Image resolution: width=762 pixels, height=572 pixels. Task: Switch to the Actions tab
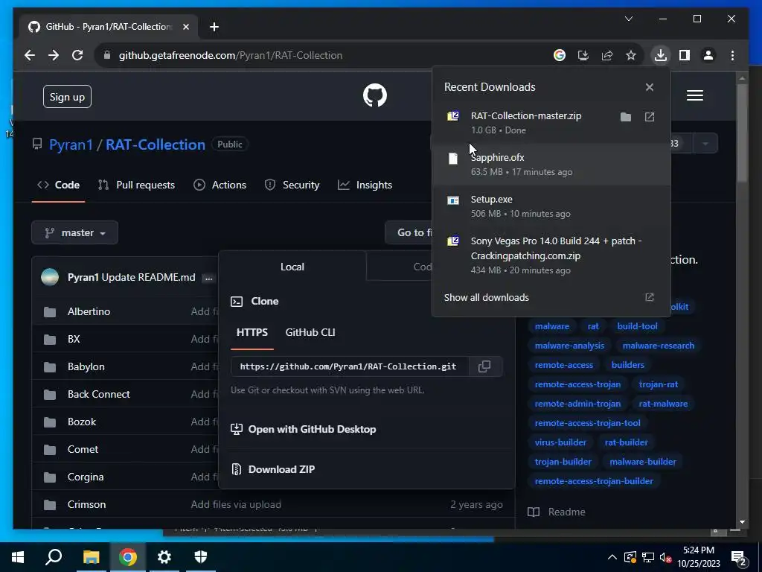click(x=220, y=185)
